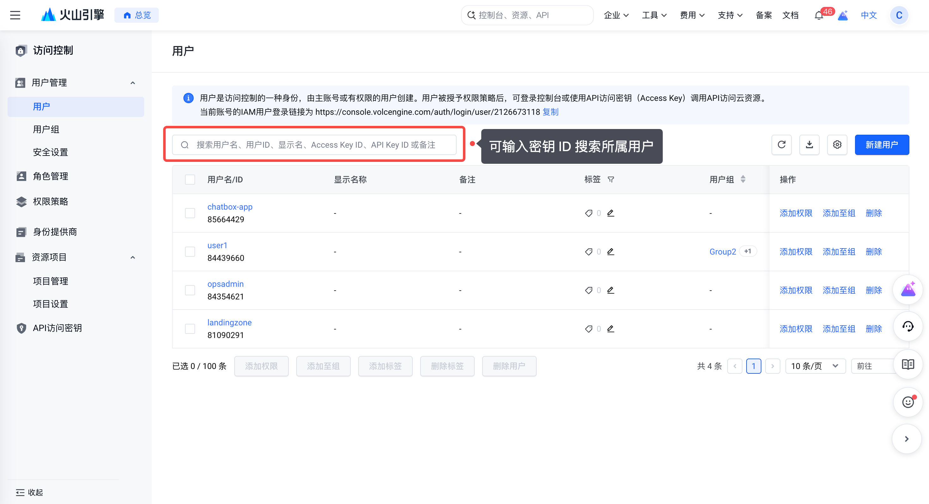Switch language via 中文
The height and width of the screenshot is (504, 929).
(x=869, y=15)
